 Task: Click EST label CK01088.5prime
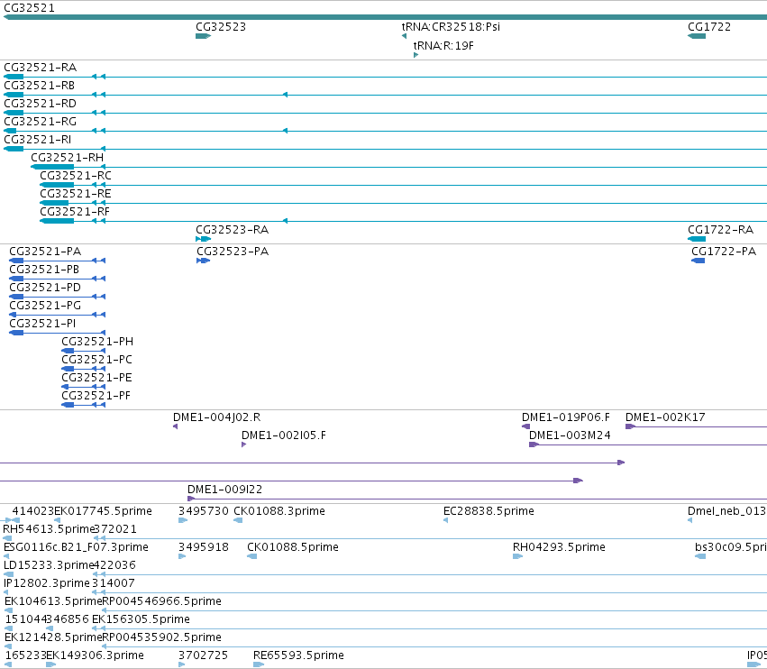pos(293,546)
